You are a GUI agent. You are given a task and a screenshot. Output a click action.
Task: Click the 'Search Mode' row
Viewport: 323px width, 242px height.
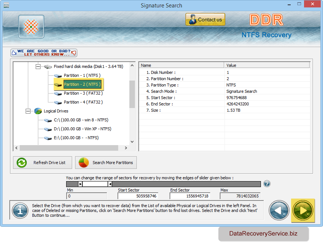tap(225, 91)
